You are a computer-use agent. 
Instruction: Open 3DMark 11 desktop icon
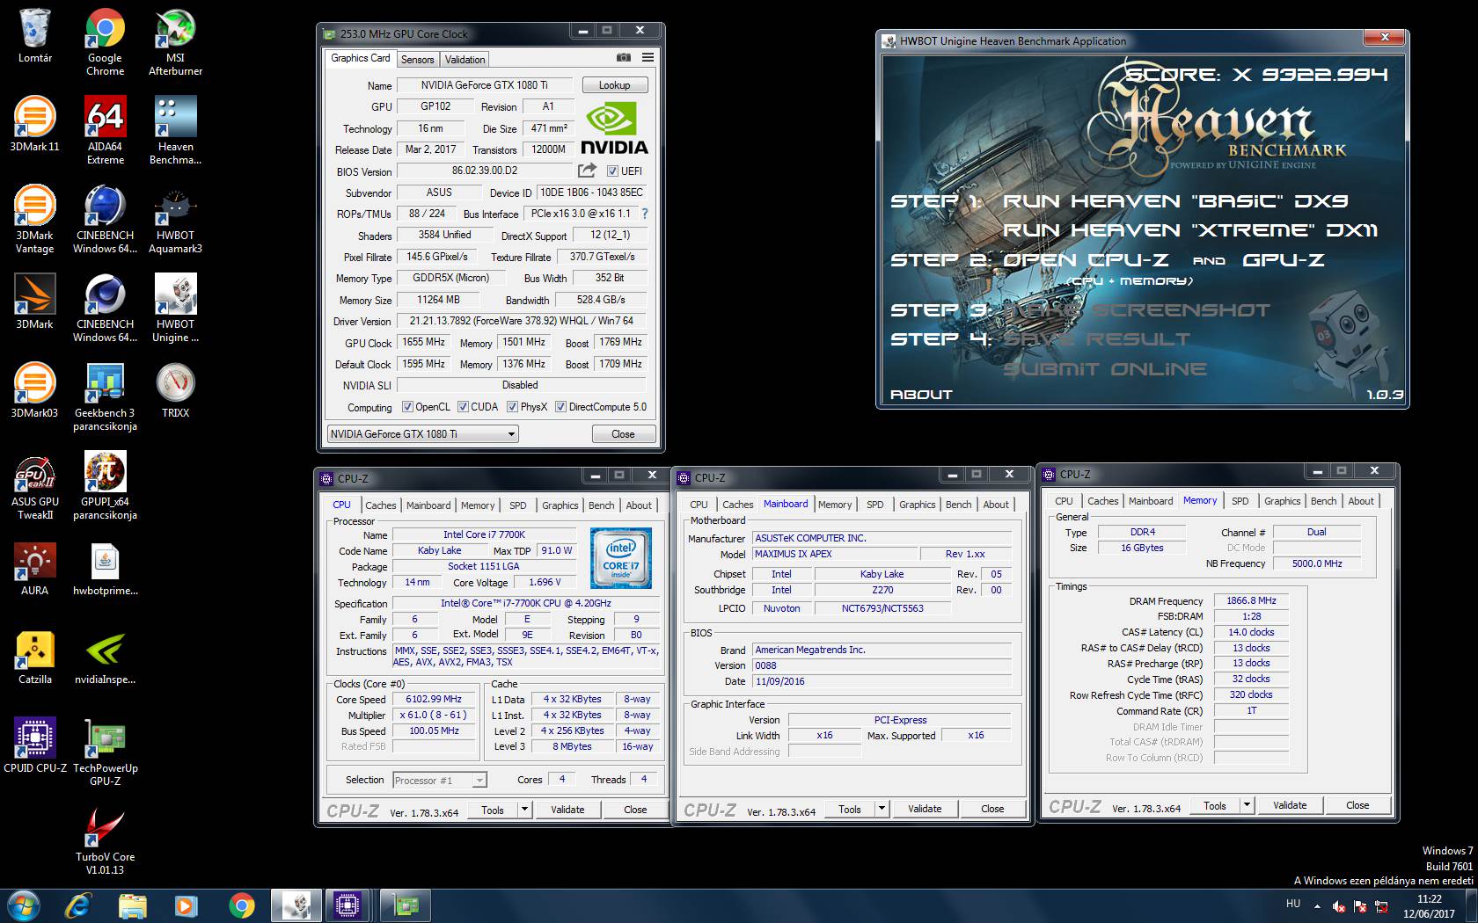(34, 124)
